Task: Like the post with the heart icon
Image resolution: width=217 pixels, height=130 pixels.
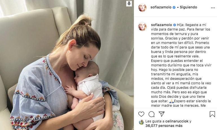Action: pos(141,114)
